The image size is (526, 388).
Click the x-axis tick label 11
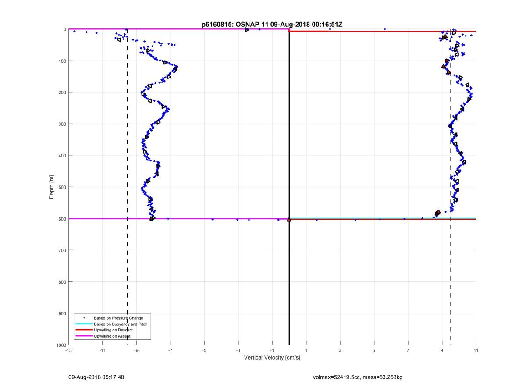476,350
